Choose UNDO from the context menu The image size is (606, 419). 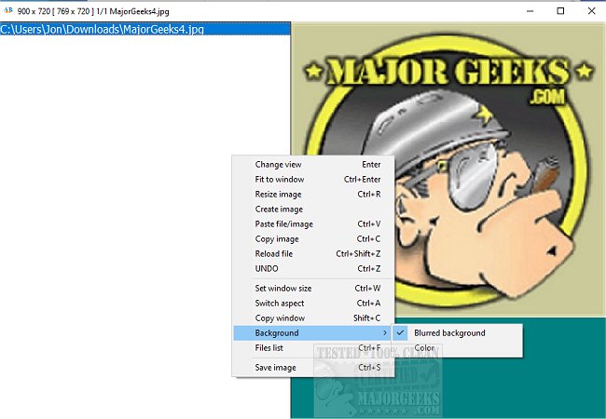pyautogui.click(x=313, y=268)
